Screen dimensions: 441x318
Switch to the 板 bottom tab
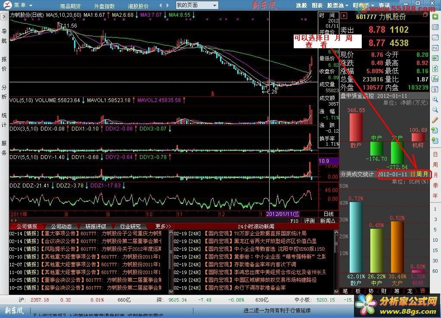coord(358,291)
